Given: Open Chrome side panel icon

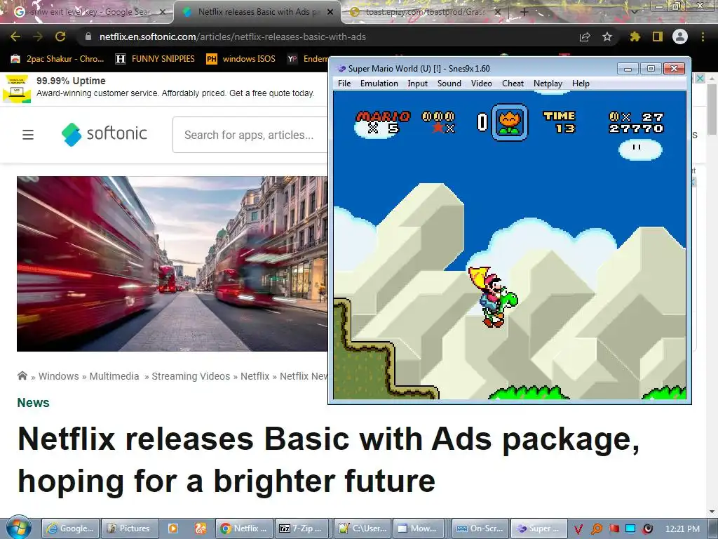Looking at the screenshot, I should click(658, 36).
